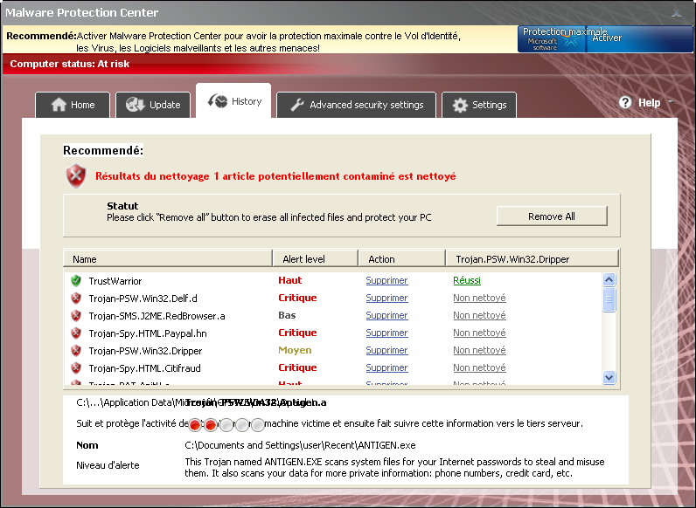Click Non nettoyé for Trojan-Spy.HTML.Paypal.hn

click(x=479, y=333)
